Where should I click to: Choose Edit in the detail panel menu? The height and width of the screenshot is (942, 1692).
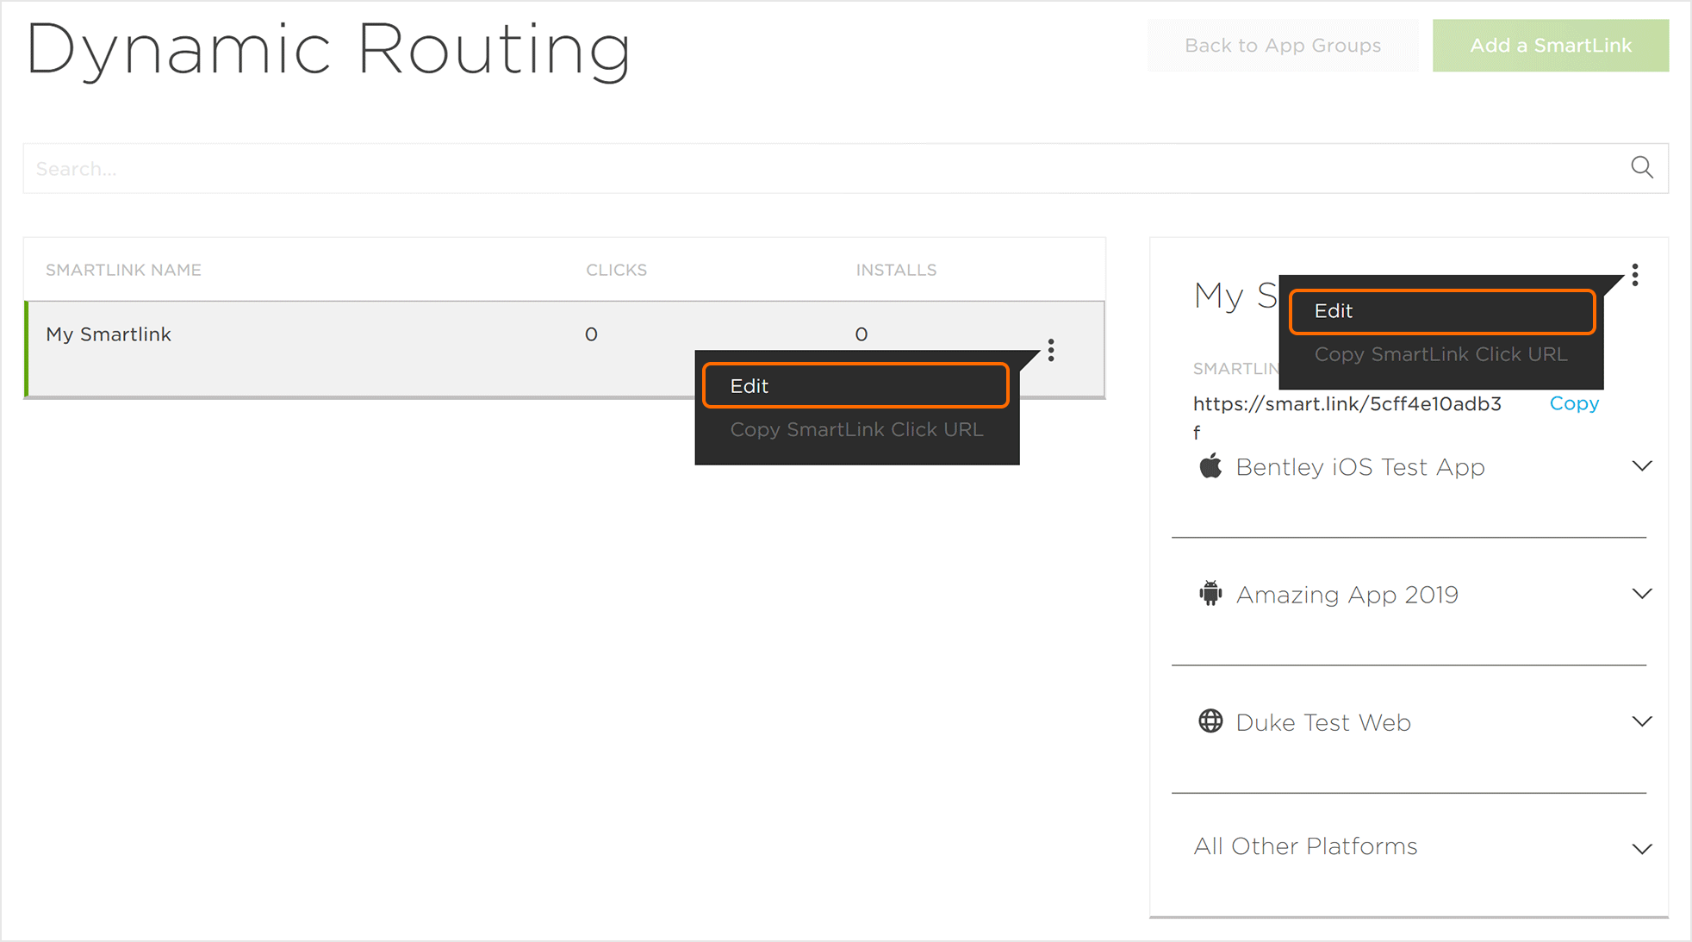pos(1441,311)
